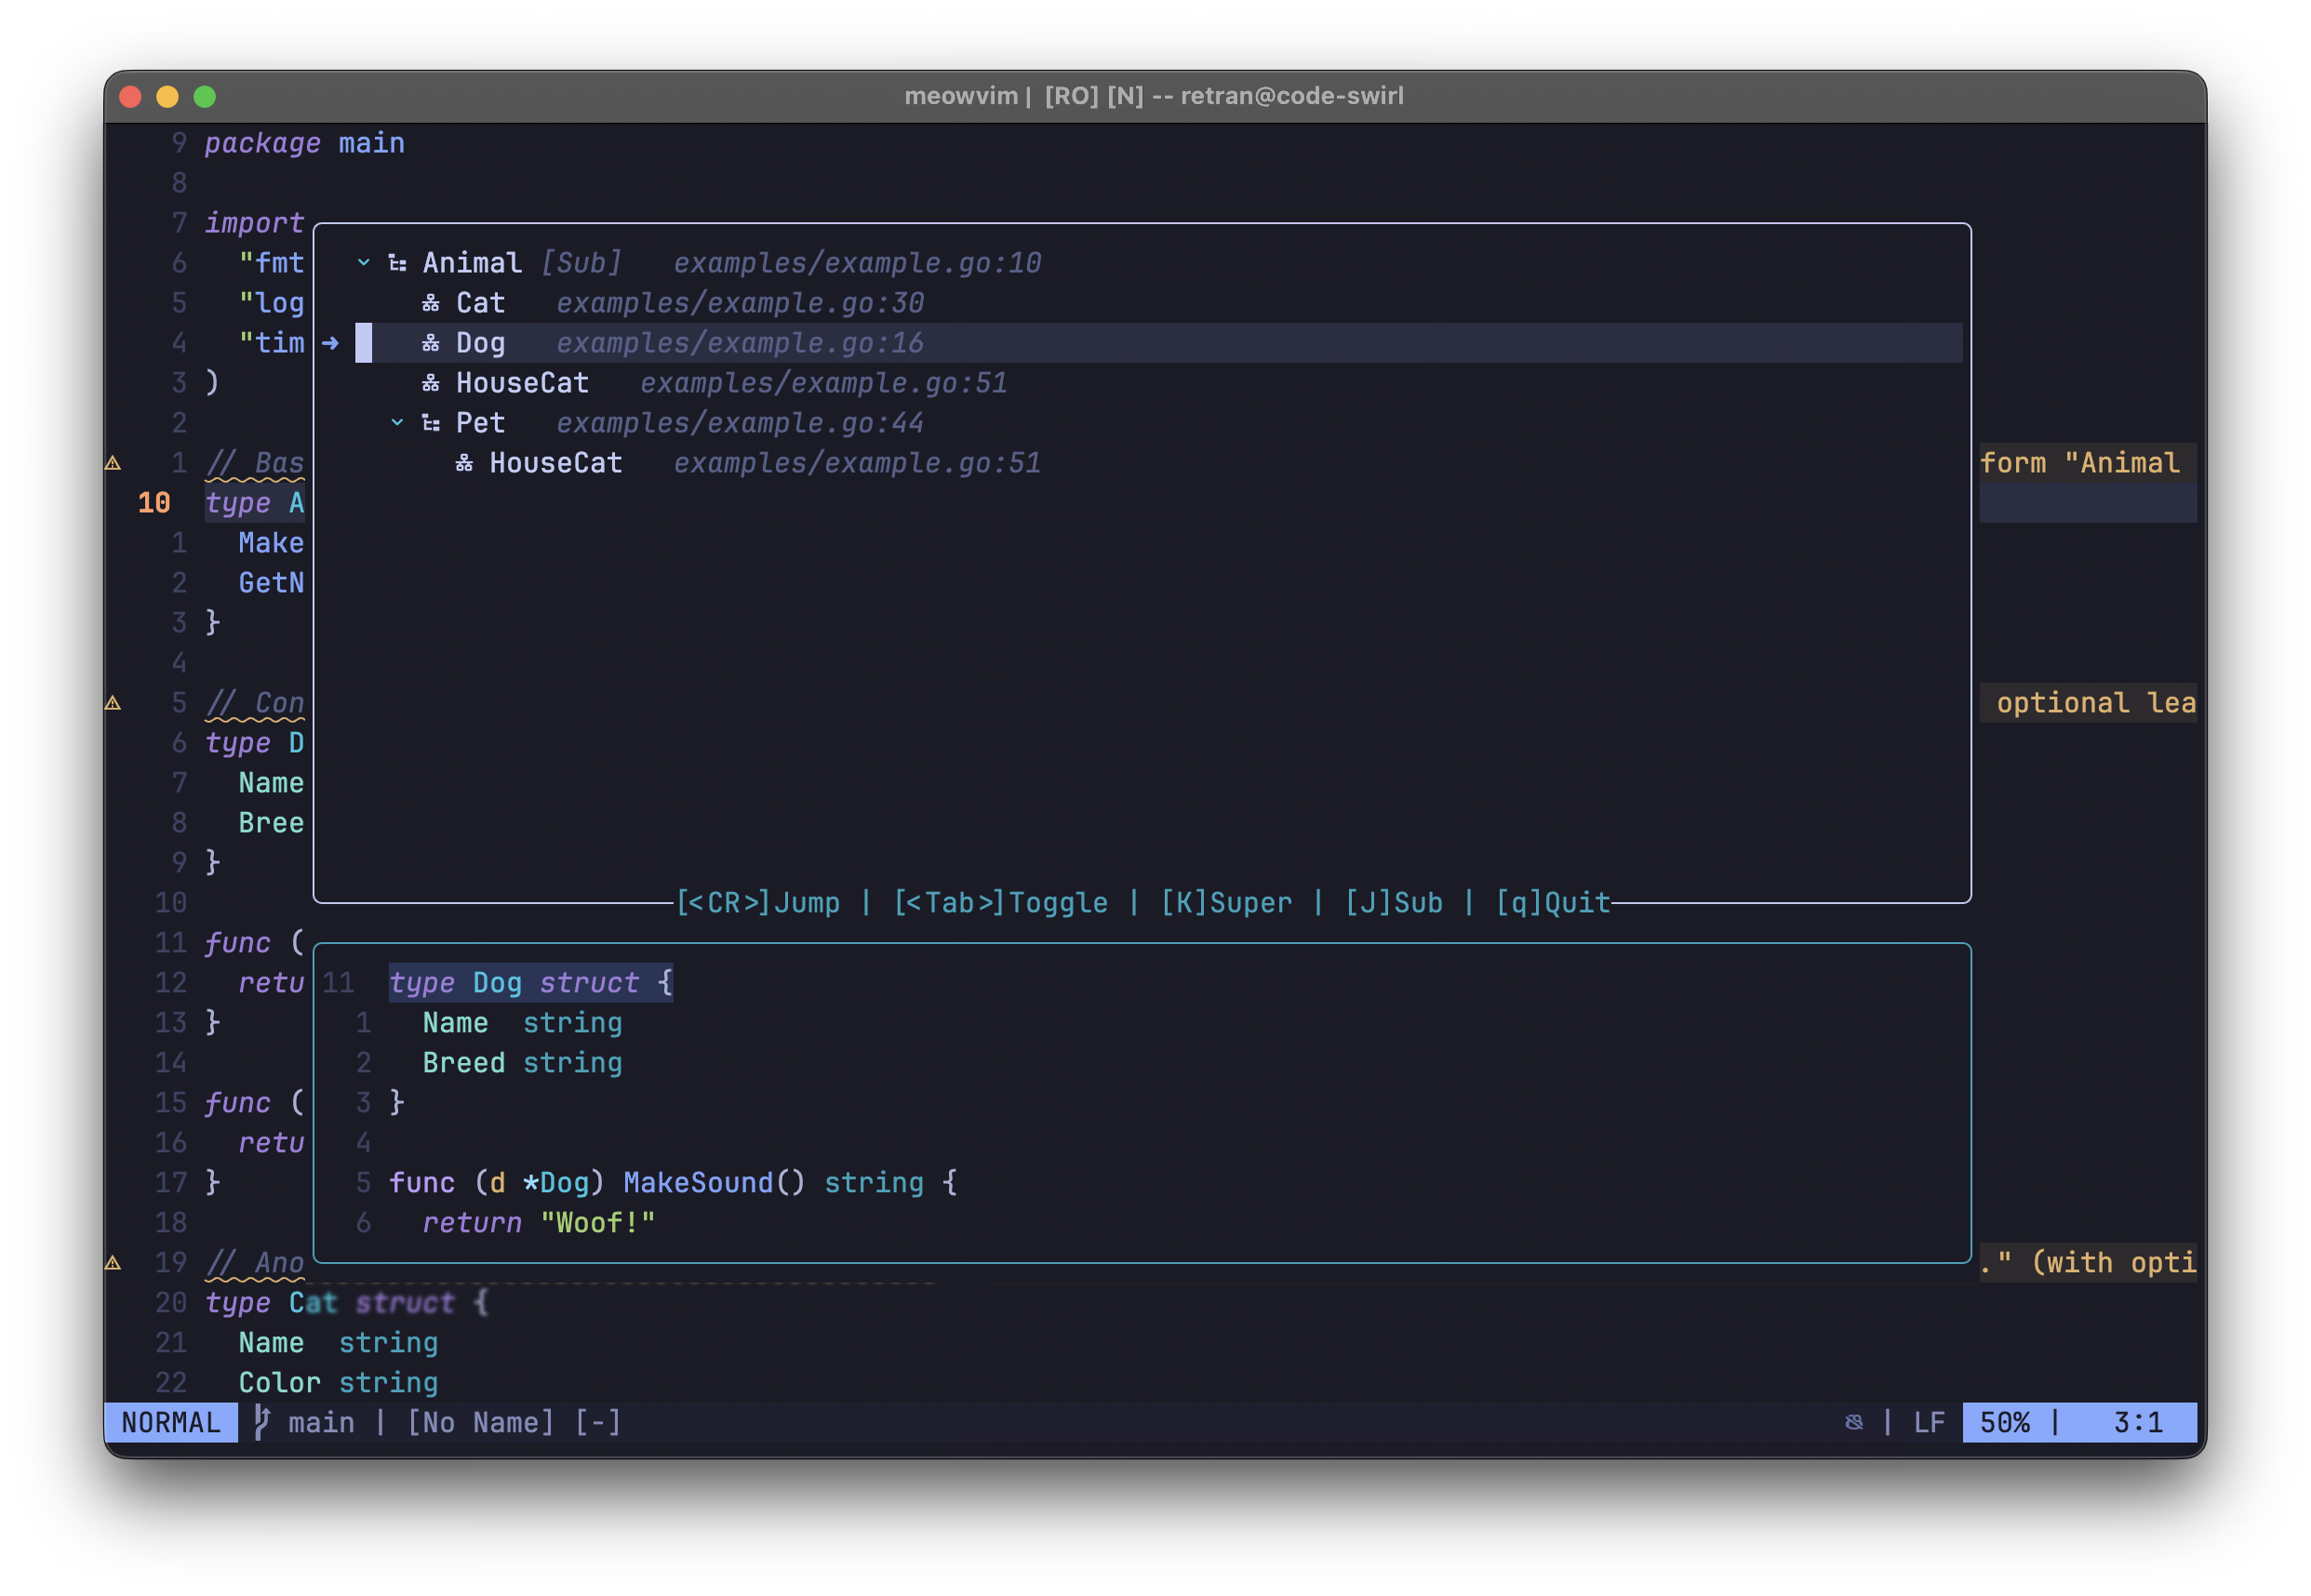2311x1596 pixels.
Task: Click the [q]Quit hint
Action: pyautogui.click(x=1552, y=903)
